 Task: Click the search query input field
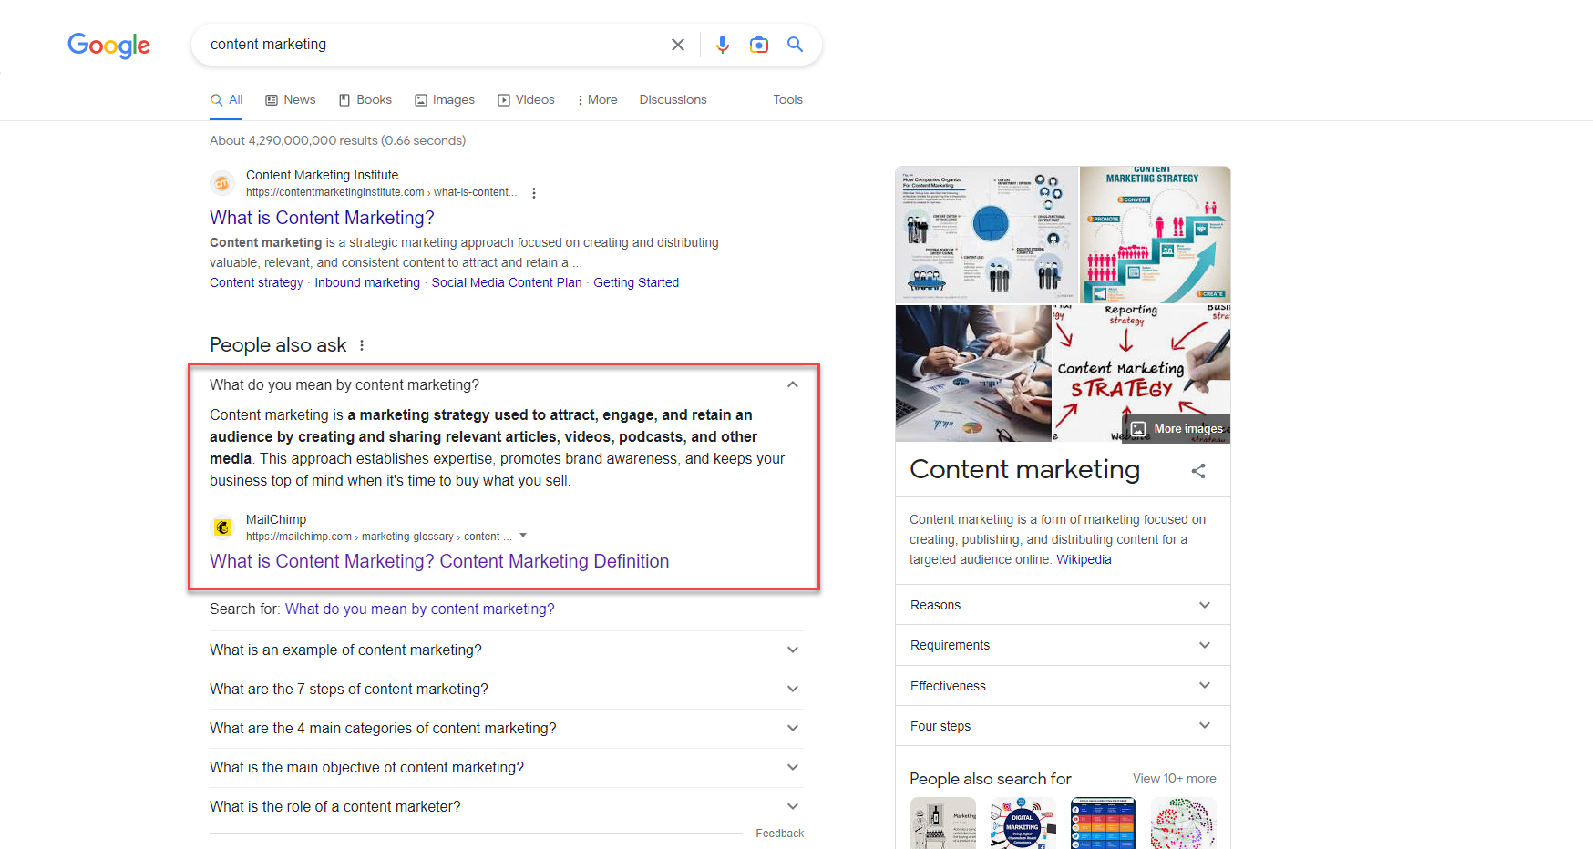click(x=433, y=45)
